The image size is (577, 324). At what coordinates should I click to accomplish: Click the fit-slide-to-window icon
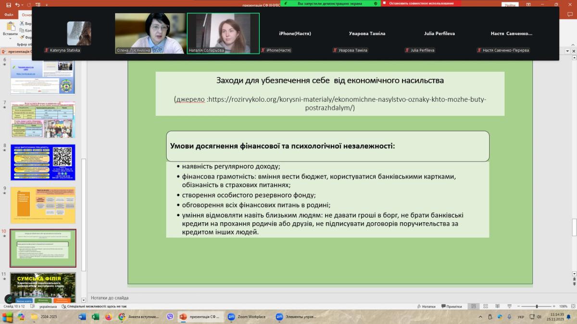click(x=572, y=306)
